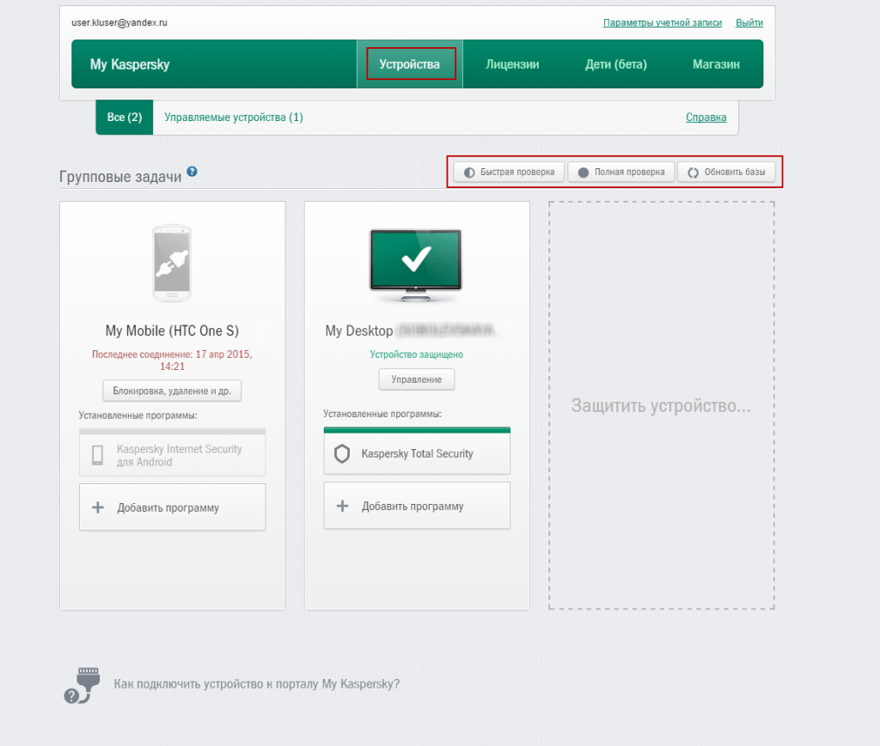Click the small phone icon in Android program tile
Image resolution: width=880 pixels, height=746 pixels.
(98, 455)
